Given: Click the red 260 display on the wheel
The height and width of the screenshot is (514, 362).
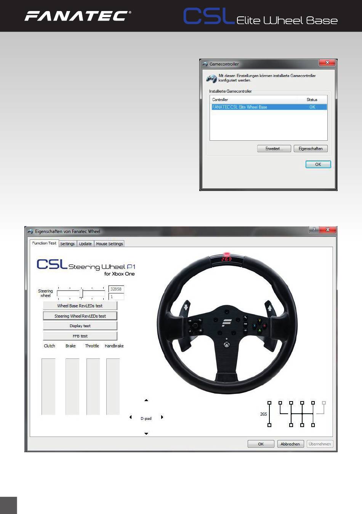Looking at the screenshot, I should 227,259.
